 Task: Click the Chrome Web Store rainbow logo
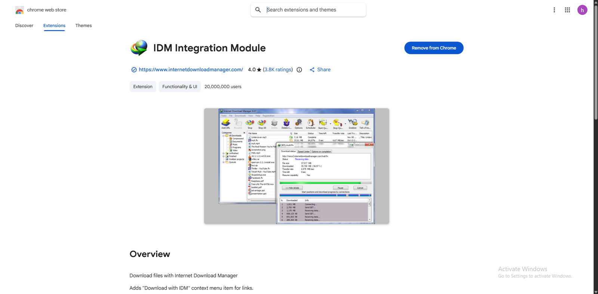(x=19, y=10)
